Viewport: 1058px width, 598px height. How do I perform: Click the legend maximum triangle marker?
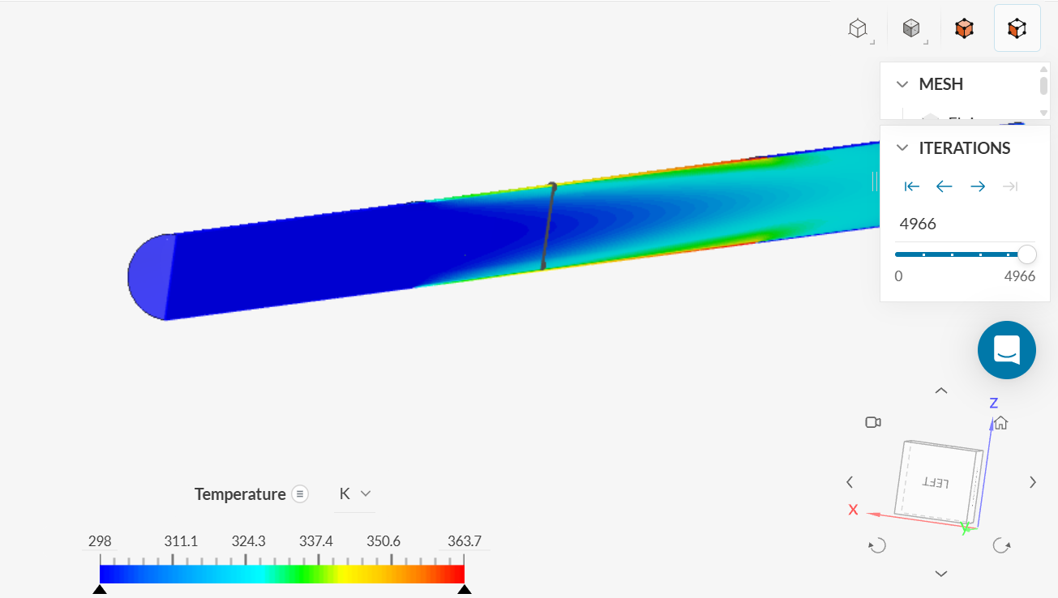(465, 590)
